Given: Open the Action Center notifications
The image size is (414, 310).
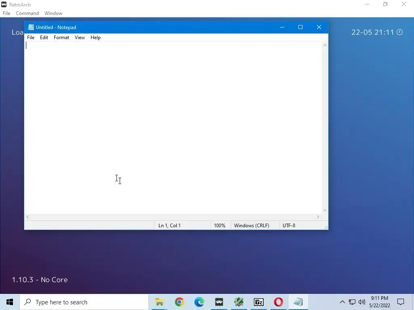Looking at the screenshot, I should tap(401, 302).
